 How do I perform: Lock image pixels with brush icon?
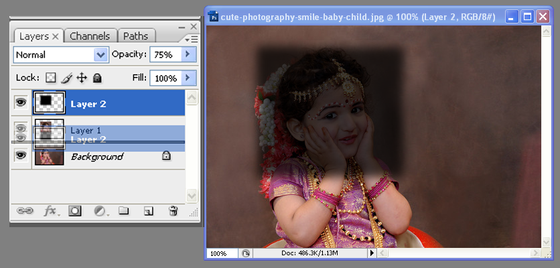66,78
